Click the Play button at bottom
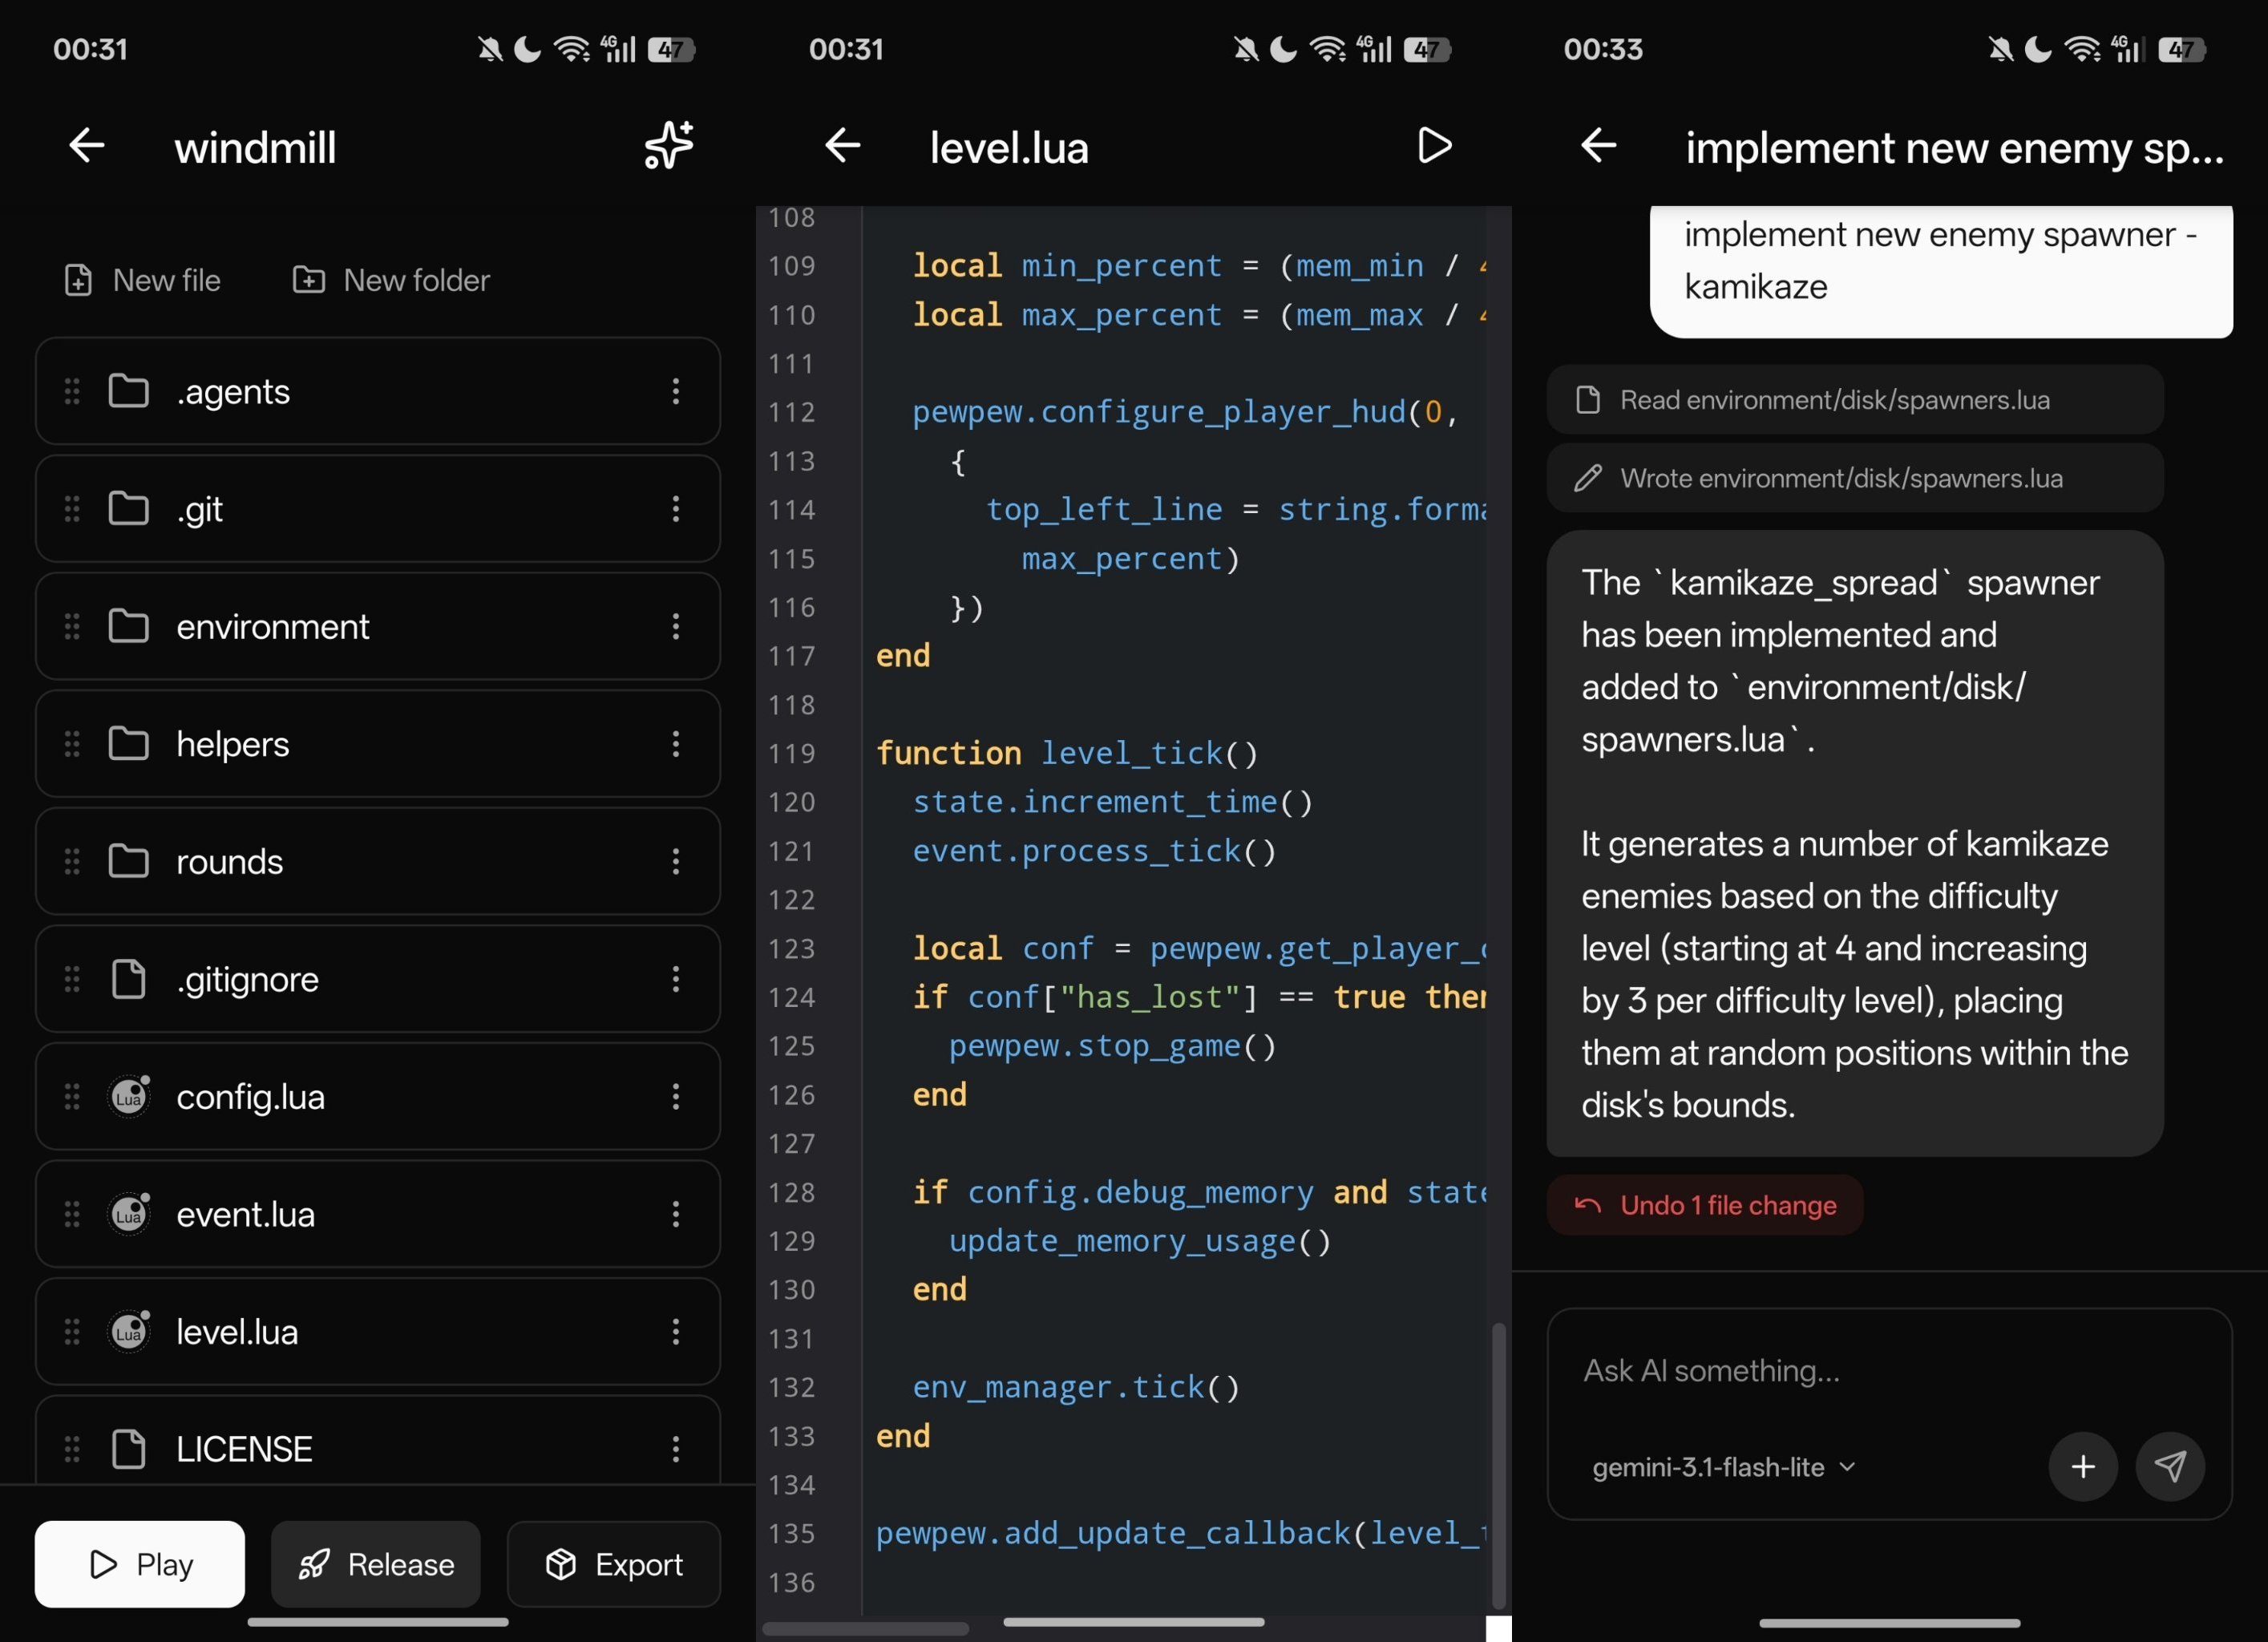The width and height of the screenshot is (2268, 1642). click(140, 1564)
